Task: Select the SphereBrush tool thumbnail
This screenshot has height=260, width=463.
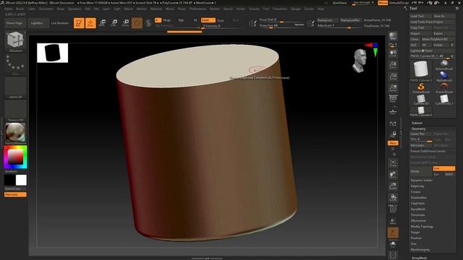Action: 443,65
